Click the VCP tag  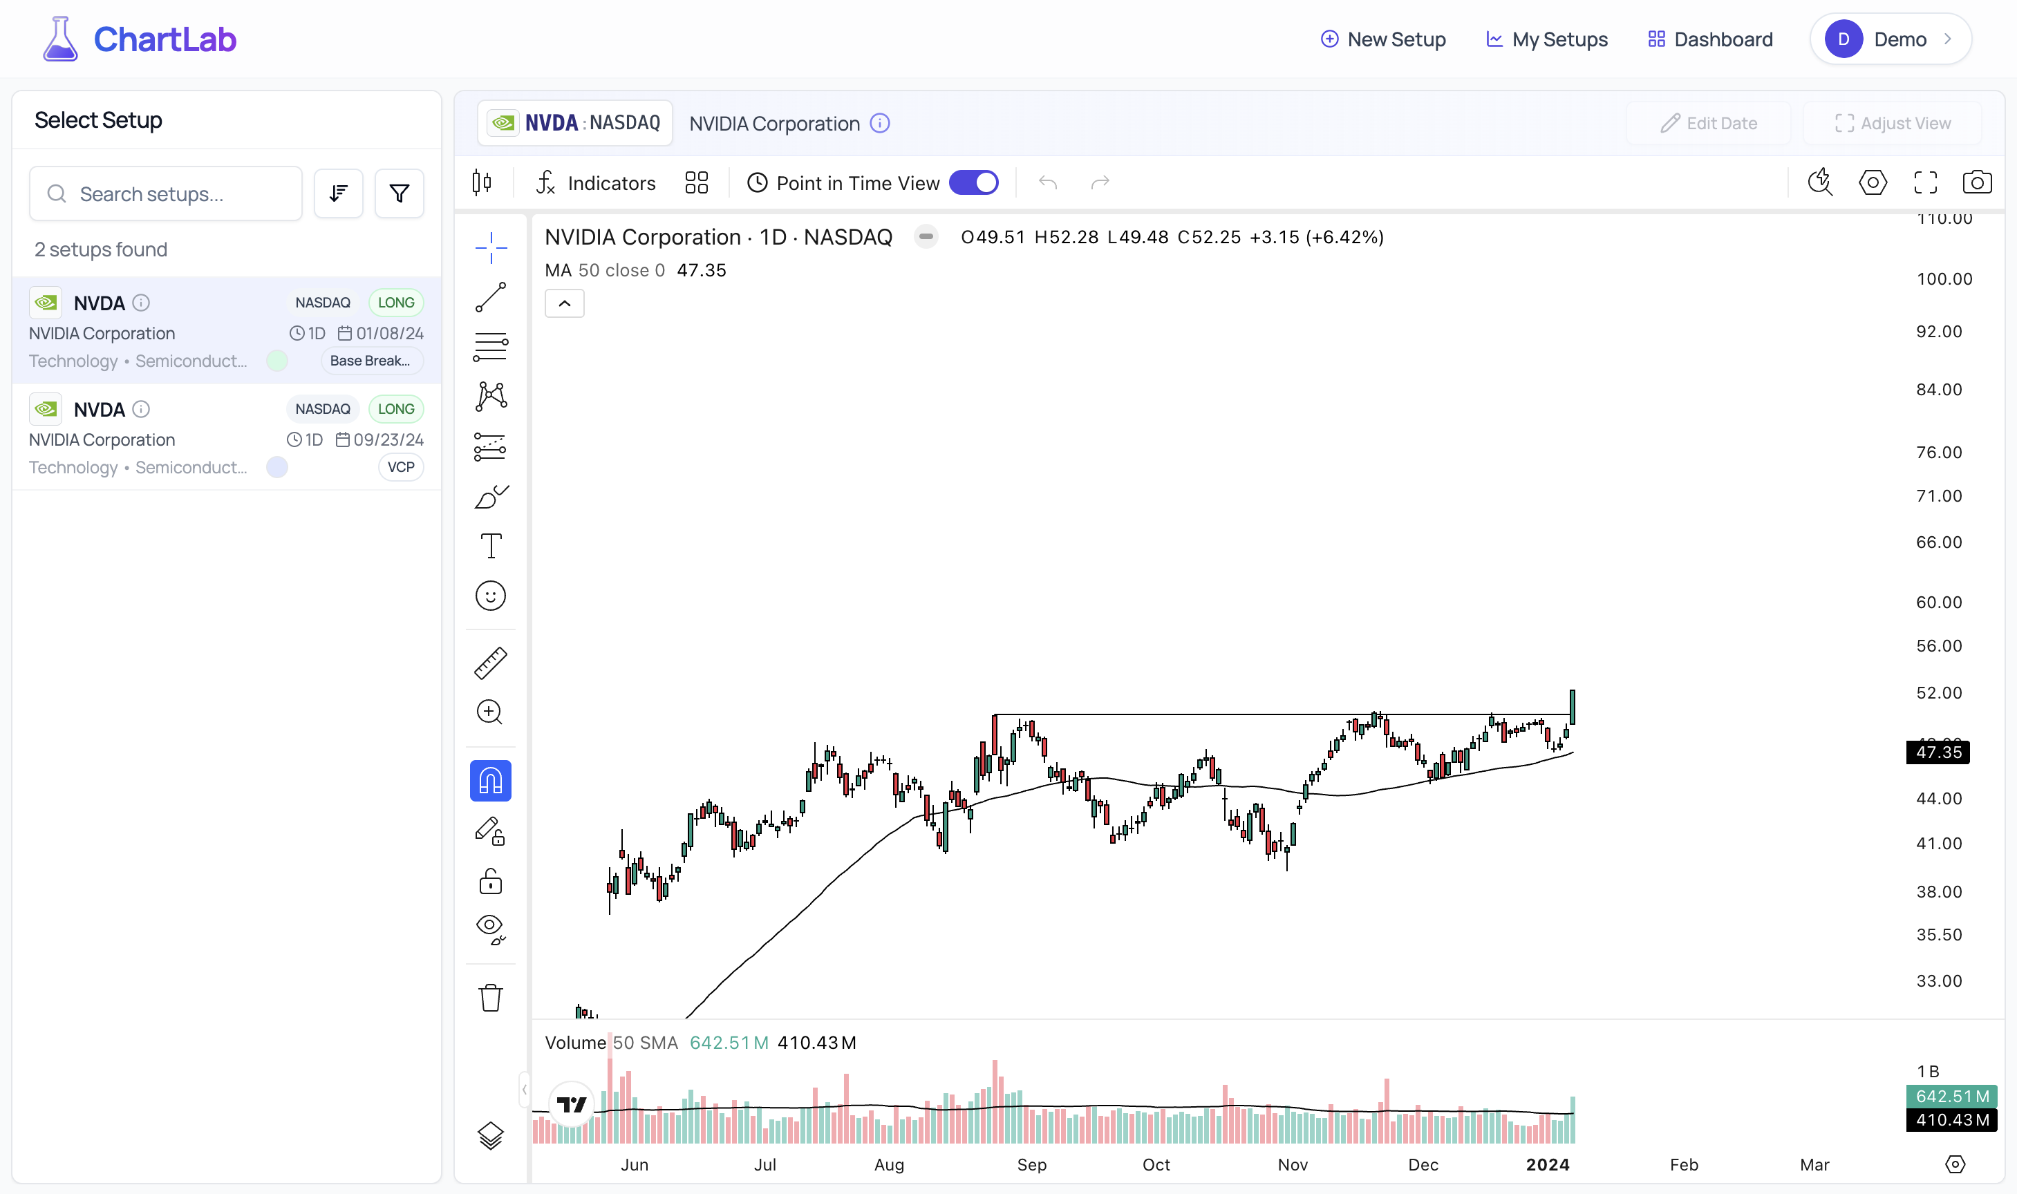point(401,466)
